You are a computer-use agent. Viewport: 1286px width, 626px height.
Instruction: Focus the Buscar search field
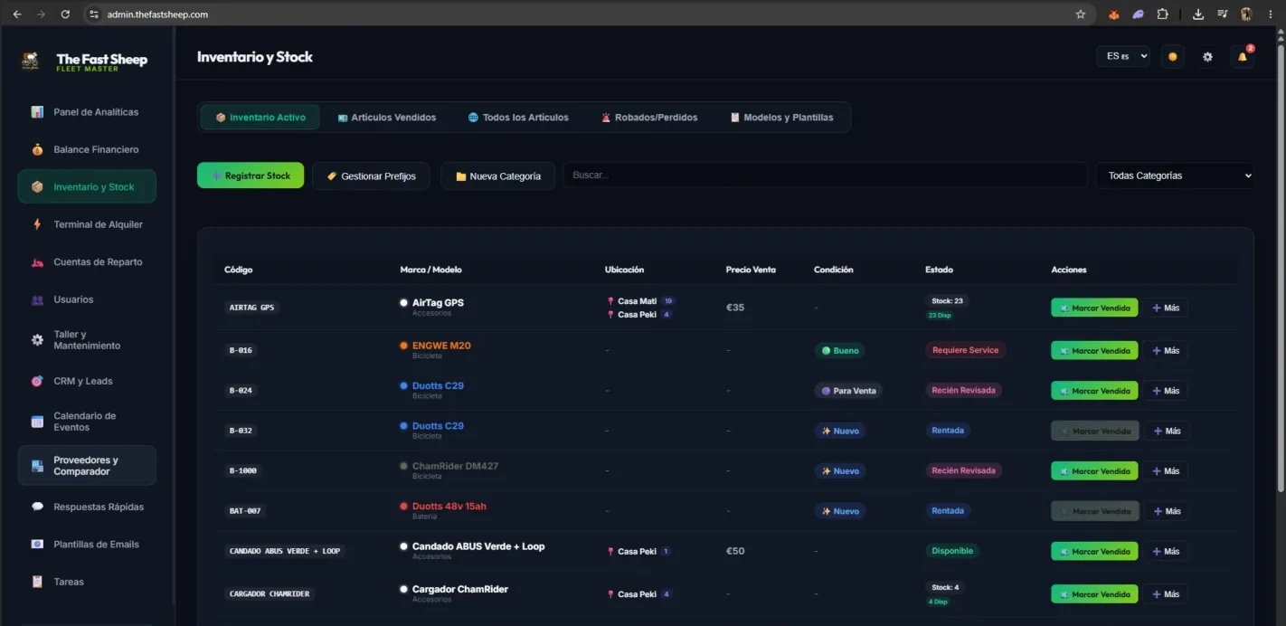click(825, 175)
